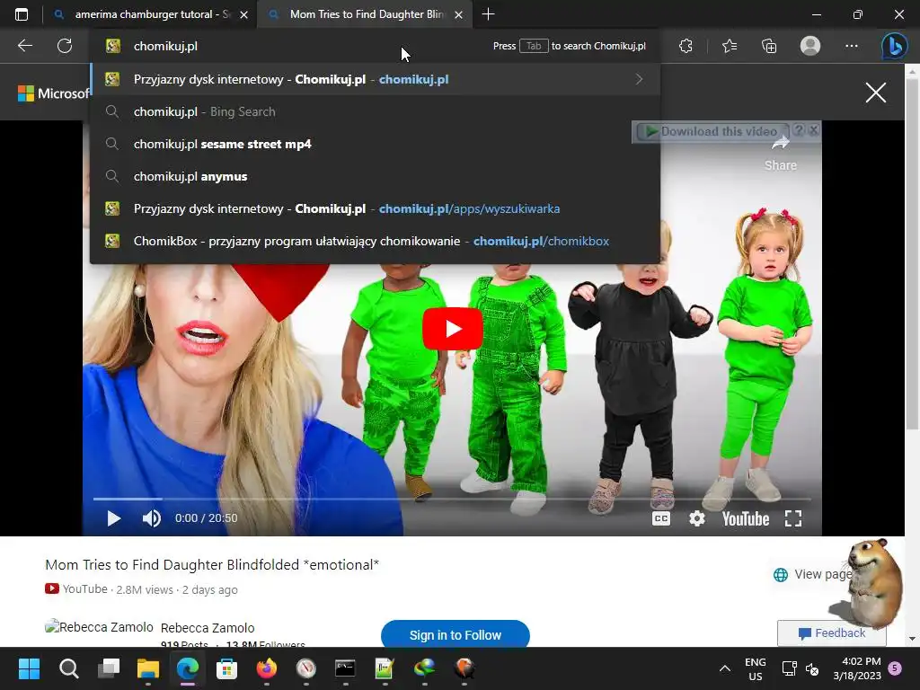Show hidden system tray icons

click(725, 668)
